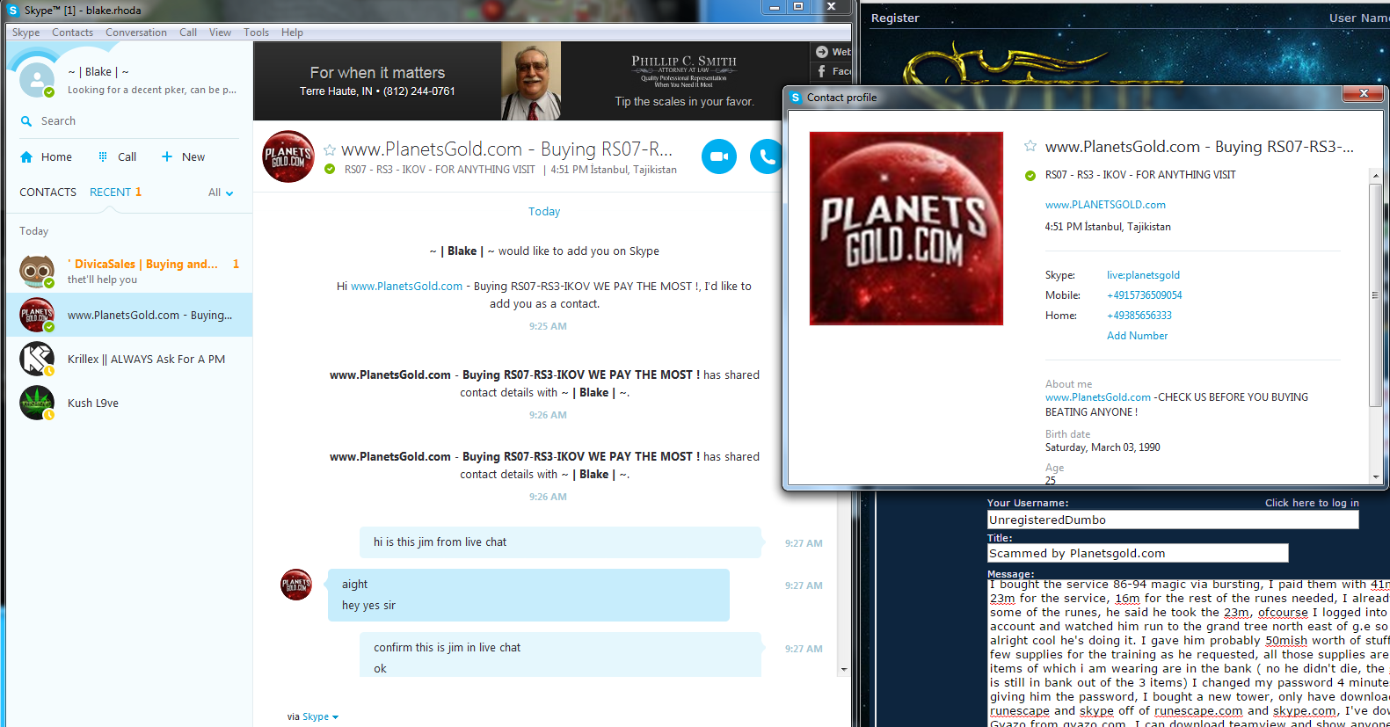Click 'confirm this is jim in live chat' message
Viewport: 1390px width, 727px height.
(447, 648)
